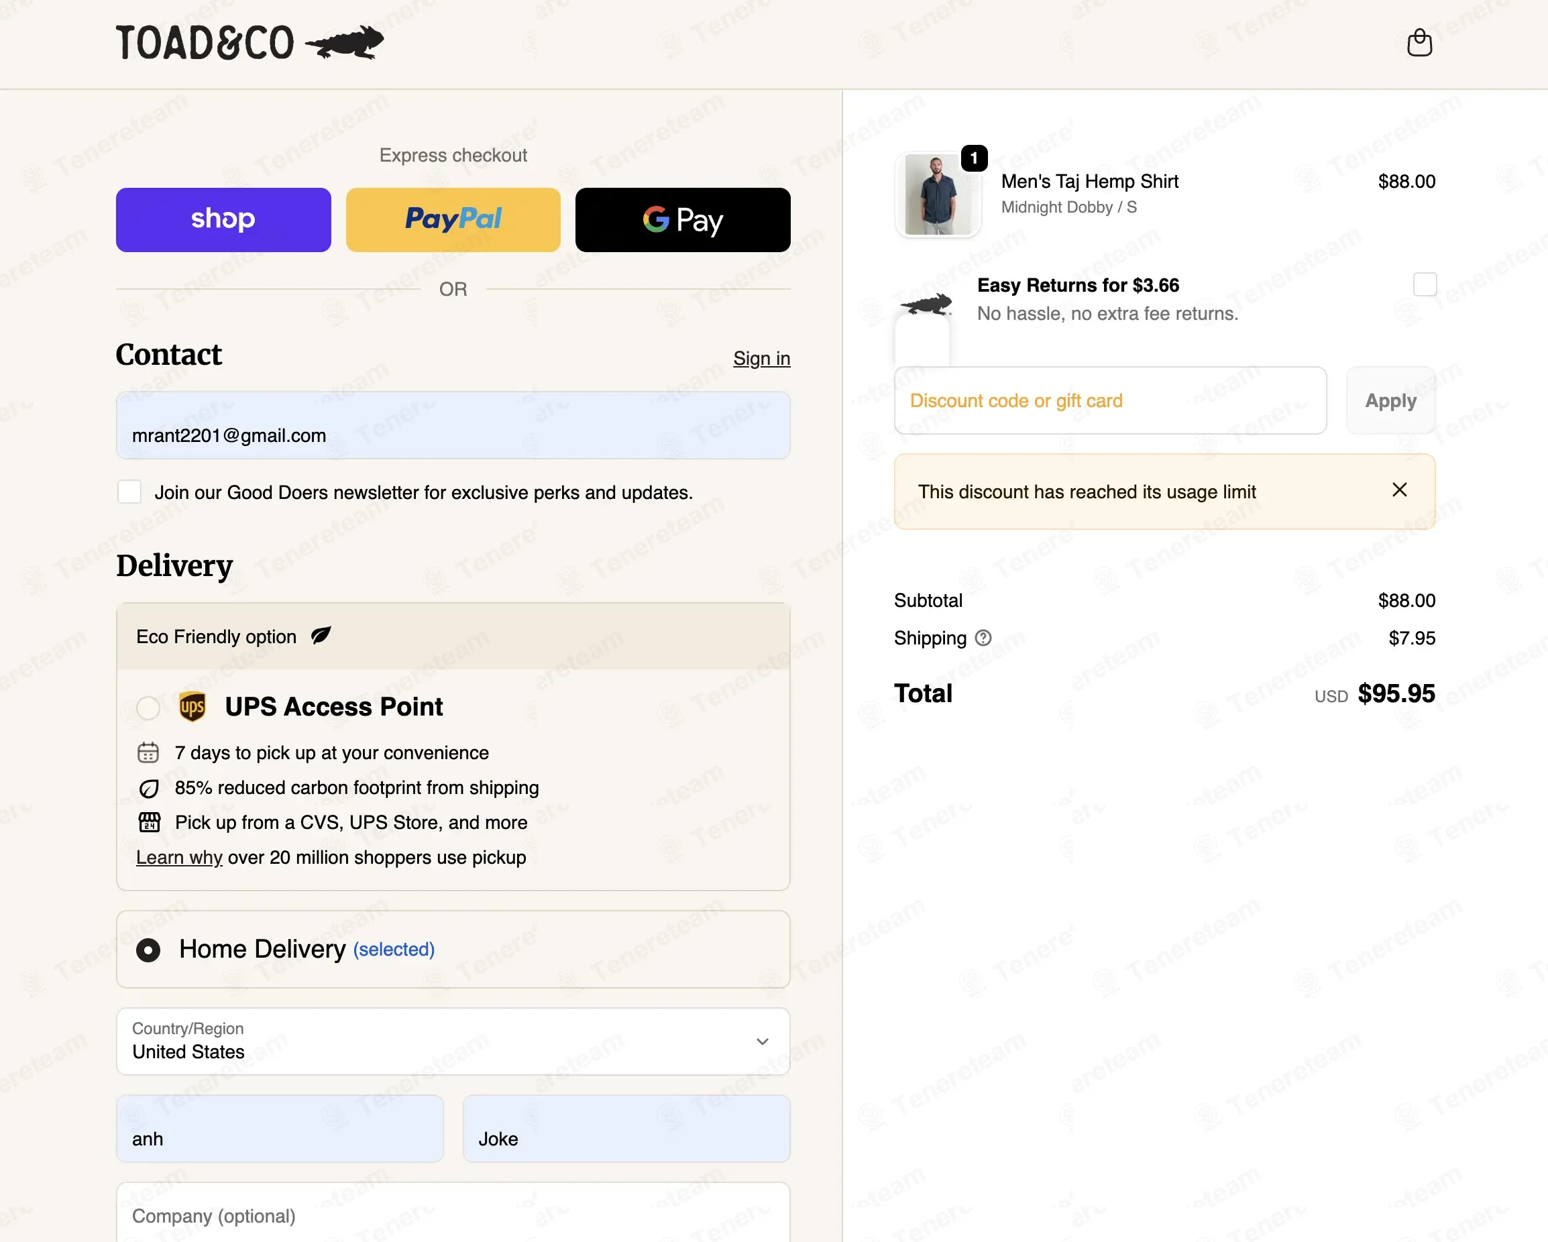
Task: Click the first name field containing anh
Action: 280,1129
